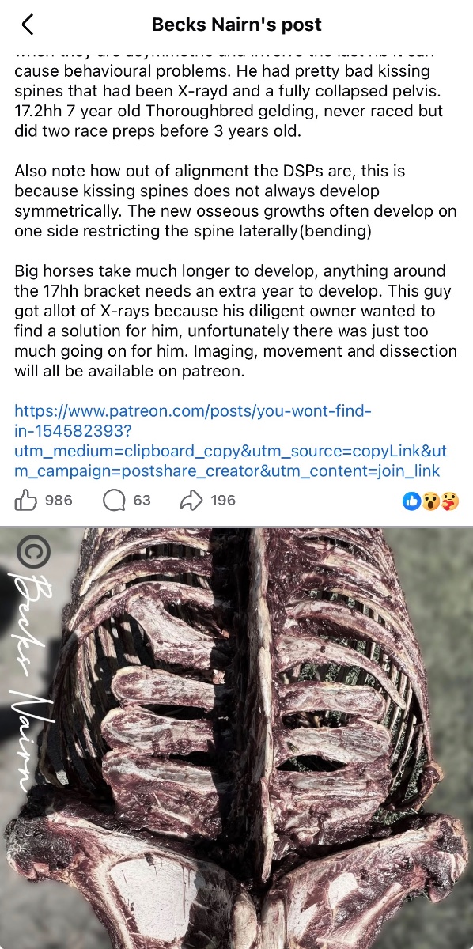
Task: Tap the Wow face reaction emoji
Action: 431,501
